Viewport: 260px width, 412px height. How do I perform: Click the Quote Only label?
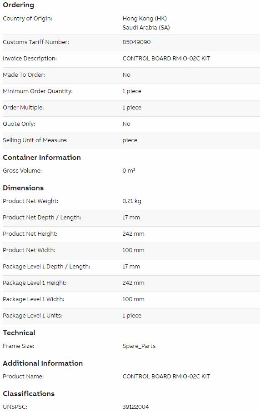(19, 124)
